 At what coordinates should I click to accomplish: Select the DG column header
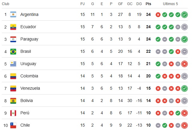pyautogui.click(x=139, y=4)
